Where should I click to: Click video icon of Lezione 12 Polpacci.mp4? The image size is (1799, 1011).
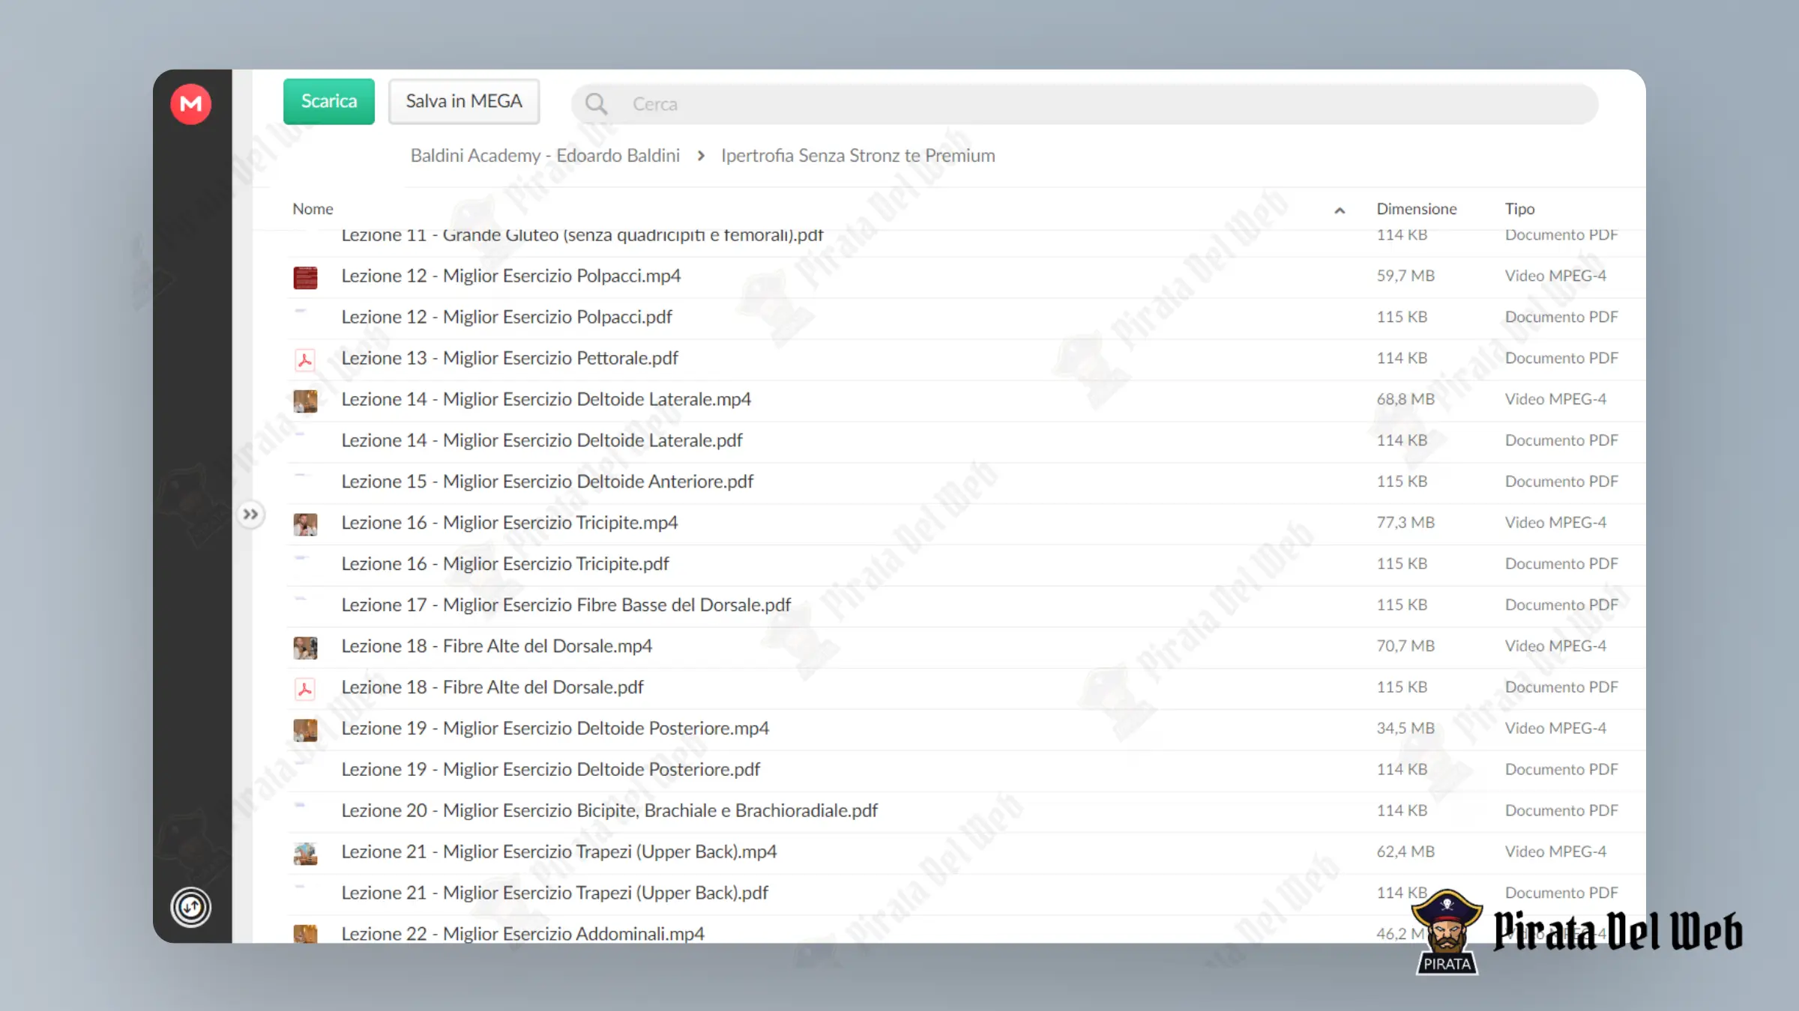coord(305,277)
